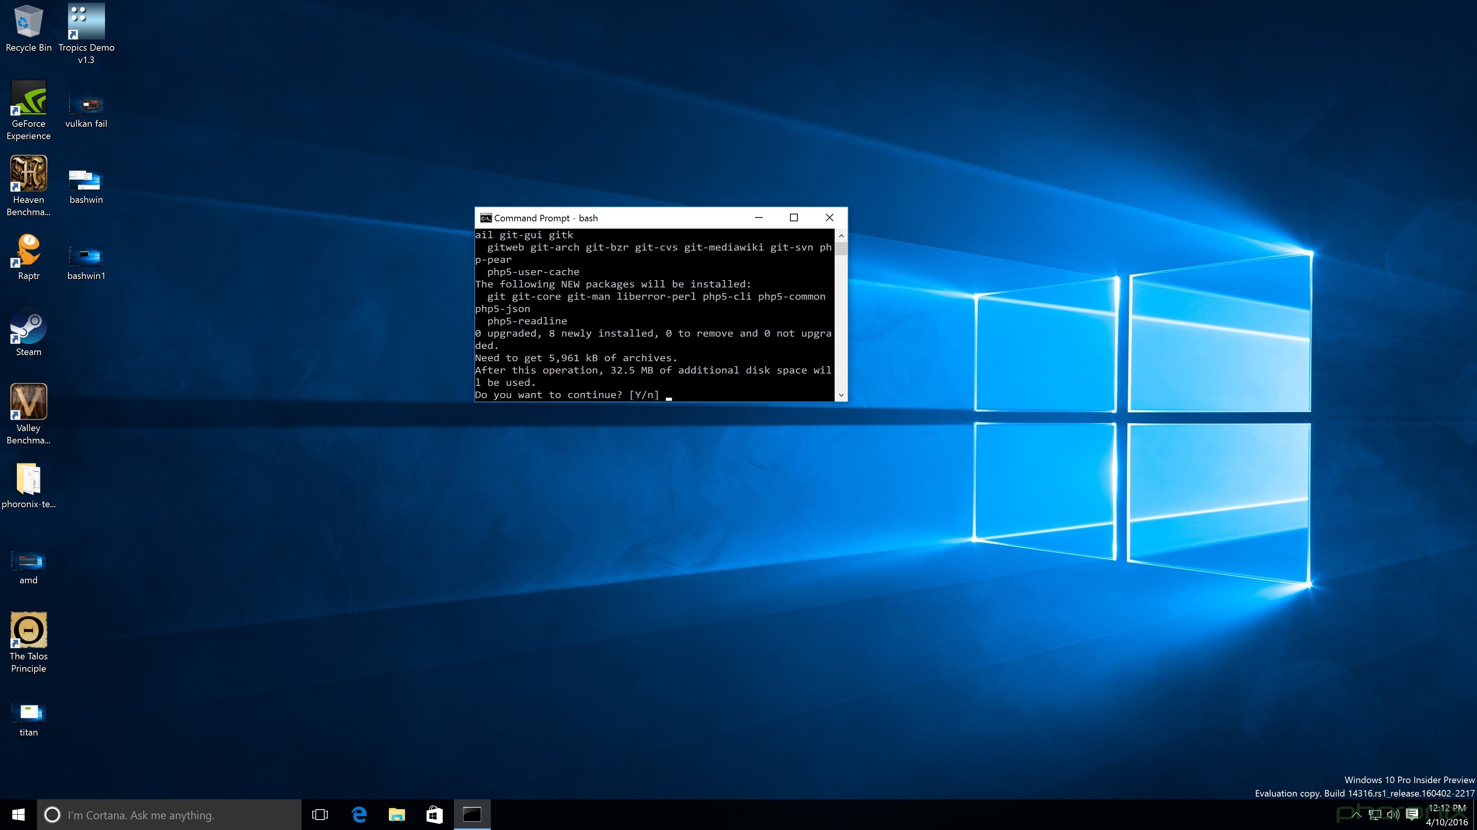Open the Command Prompt system menu icon
The width and height of the screenshot is (1477, 830).
486,218
